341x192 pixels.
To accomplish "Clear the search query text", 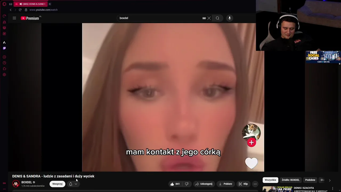I will [209, 18].
